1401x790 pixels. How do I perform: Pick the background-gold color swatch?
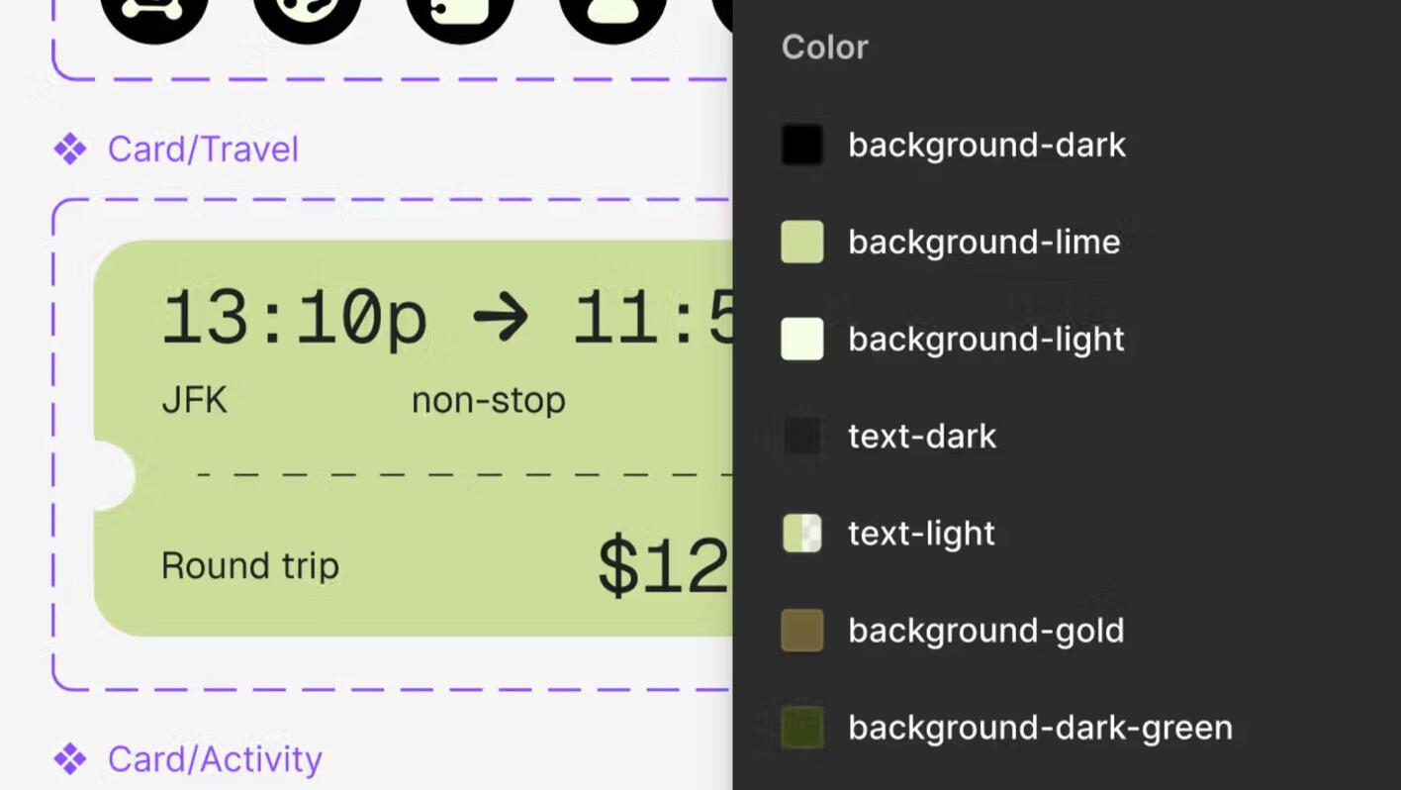tap(802, 630)
